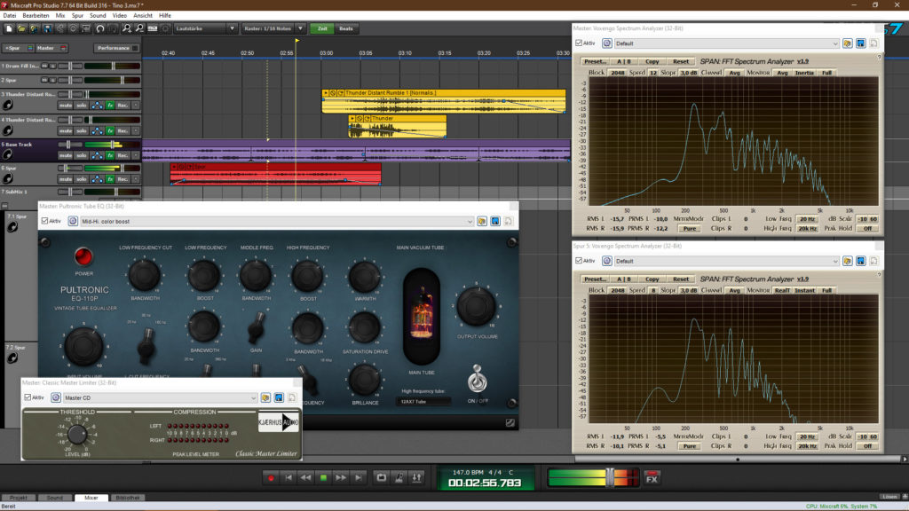
Task: Toggle the metronome in the transport bar
Action: (x=399, y=478)
